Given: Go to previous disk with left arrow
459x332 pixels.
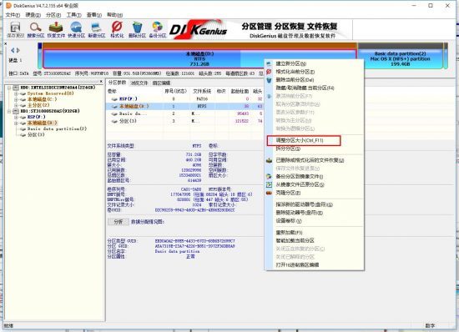Looking at the screenshot, I should [13, 50].
